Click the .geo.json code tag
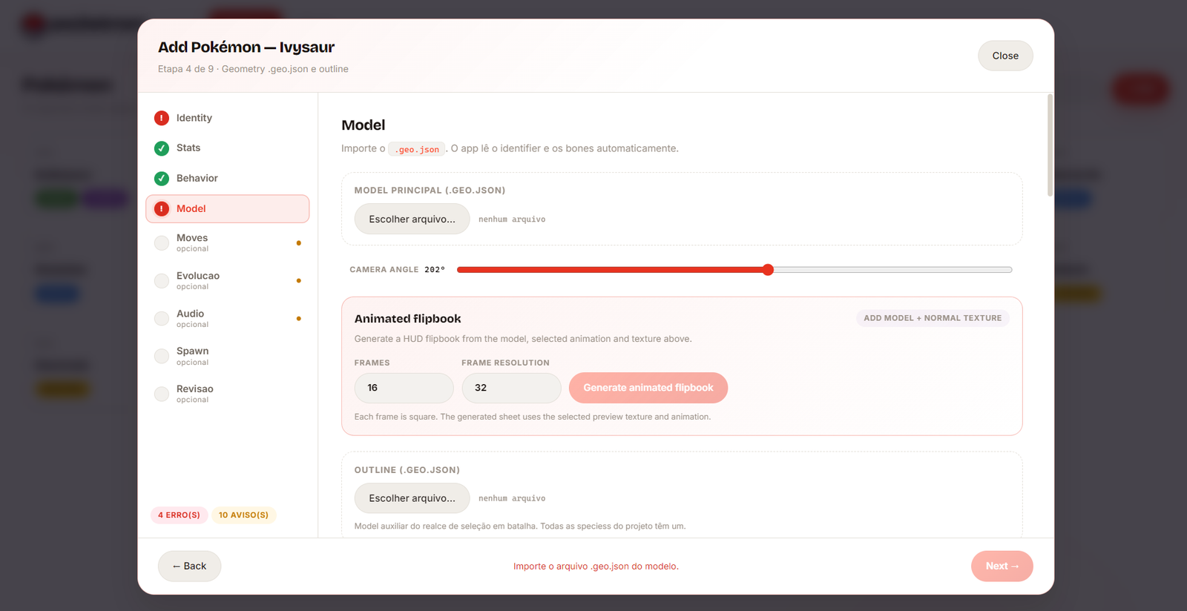Viewport: 1187px width, 611px height. 417,149
